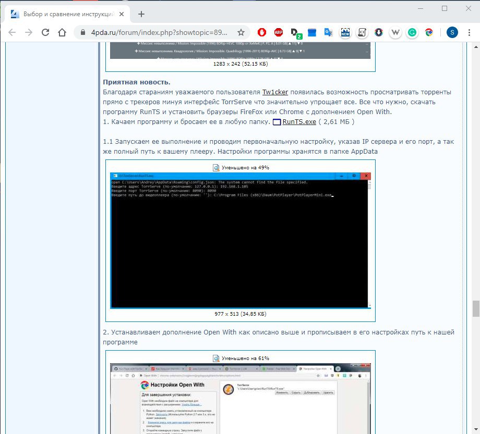Bookmark this page with the star

point(241,32)
